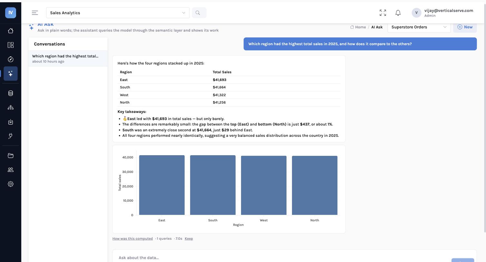Image resolution: width=486 pixels, height=262 pixels.
Task: Open the database icon in sidebar
Action: click(x=11, y=93)
